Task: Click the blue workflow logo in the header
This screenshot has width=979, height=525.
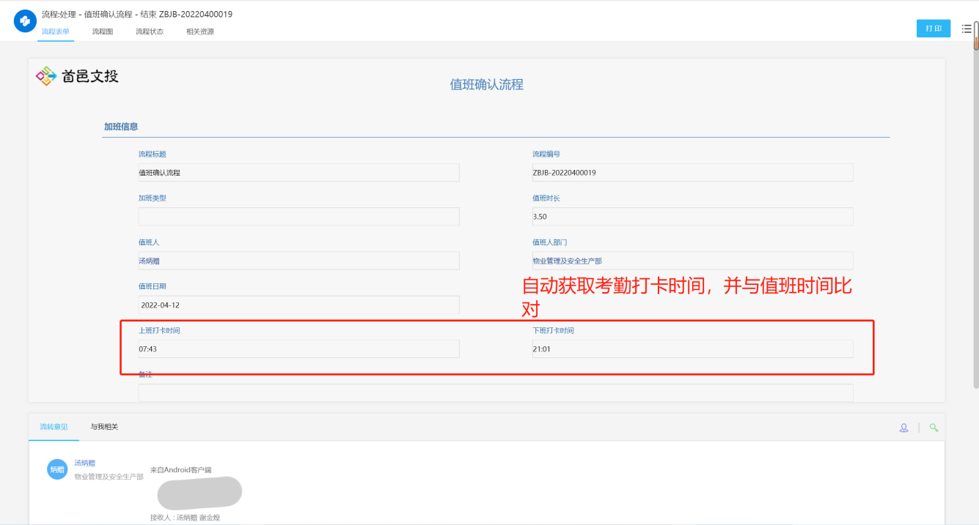Action: [x=25, y=21]
